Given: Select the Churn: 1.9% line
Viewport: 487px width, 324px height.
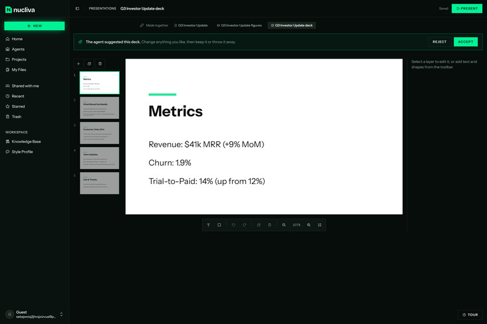Looking at the screenshot, I should [170, 163].
